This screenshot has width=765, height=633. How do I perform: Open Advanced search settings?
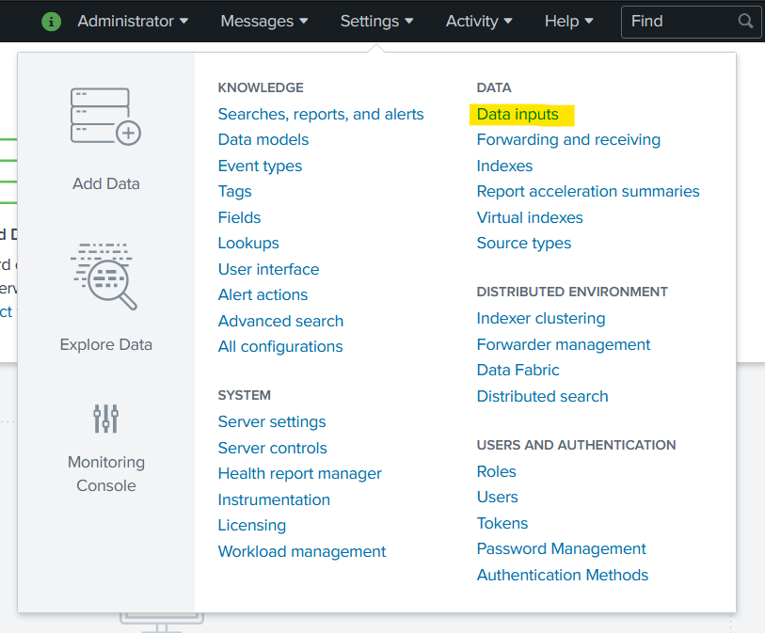280,321
